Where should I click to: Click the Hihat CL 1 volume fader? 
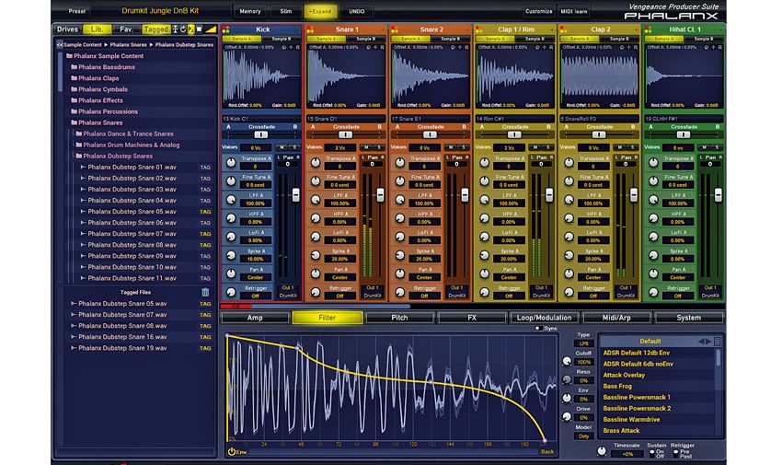[x=719, y=194]
